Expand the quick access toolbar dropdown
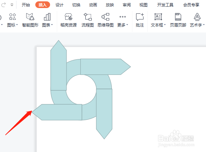 [12, 5]
